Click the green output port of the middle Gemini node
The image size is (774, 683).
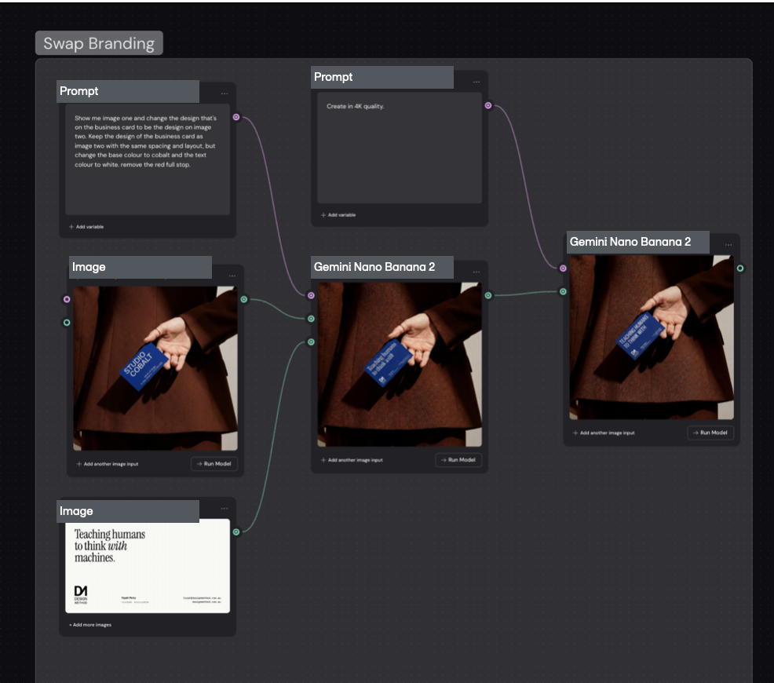pos(488,295)
